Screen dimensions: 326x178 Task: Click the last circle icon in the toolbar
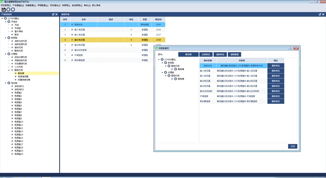pos(13,9)
